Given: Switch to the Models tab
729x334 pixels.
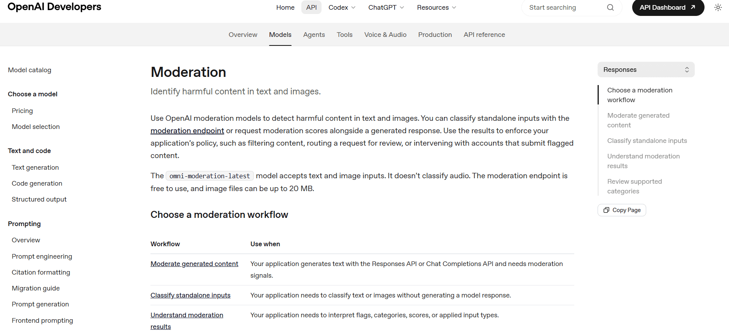Looking at the screenshot, I should (x=280, y=35).
